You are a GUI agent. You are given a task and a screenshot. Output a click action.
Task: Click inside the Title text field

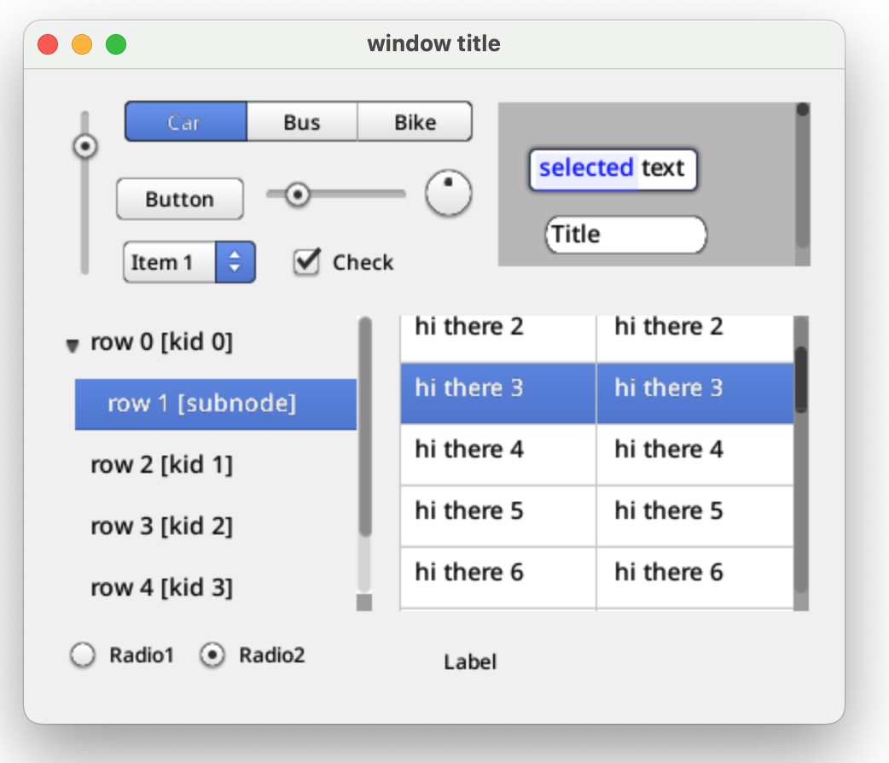pos(625,235)
